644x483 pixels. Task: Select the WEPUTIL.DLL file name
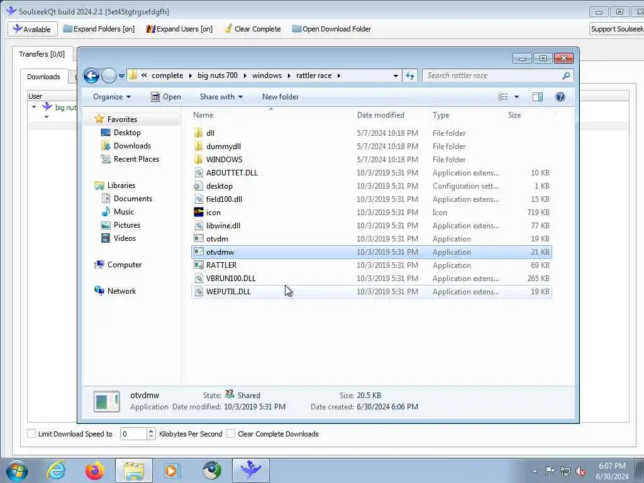228,292
